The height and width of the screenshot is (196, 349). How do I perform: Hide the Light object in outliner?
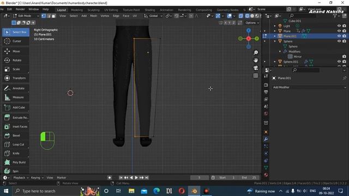[x=339, y=26]
